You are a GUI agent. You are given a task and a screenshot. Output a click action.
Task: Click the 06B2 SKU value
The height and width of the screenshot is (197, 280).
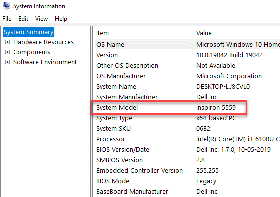pyautogui.click(x=203, y=129)
